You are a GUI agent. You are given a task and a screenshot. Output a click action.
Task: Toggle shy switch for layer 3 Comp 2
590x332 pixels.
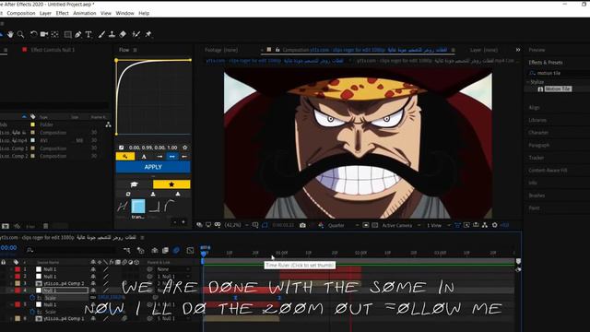[x=93, y=283]
